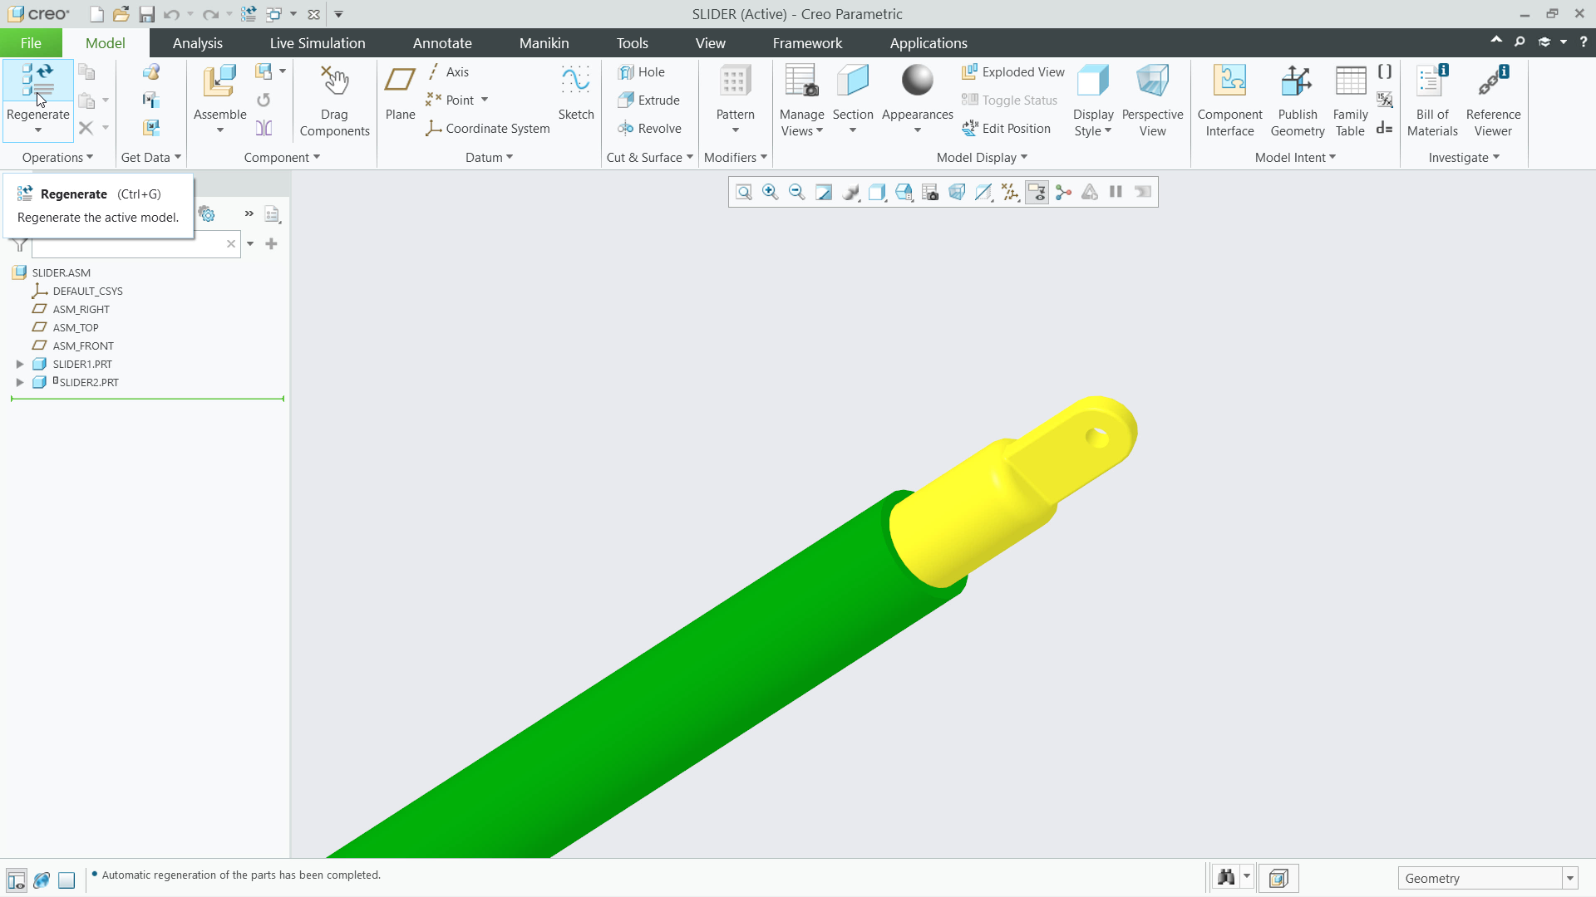Toggle Exploded View of the assembly

tap(1012, 71)
